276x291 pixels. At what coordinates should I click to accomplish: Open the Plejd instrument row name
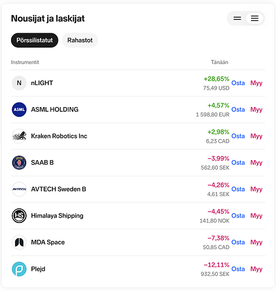click(38, 269)
